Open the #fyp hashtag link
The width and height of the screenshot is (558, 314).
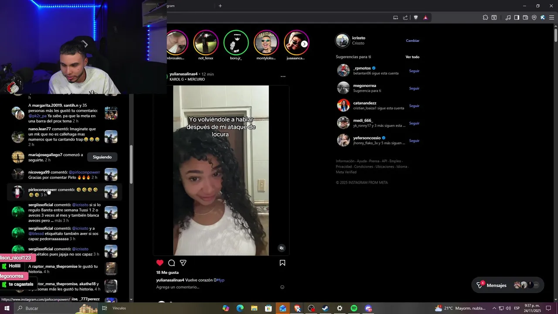(x=220, y=280)
